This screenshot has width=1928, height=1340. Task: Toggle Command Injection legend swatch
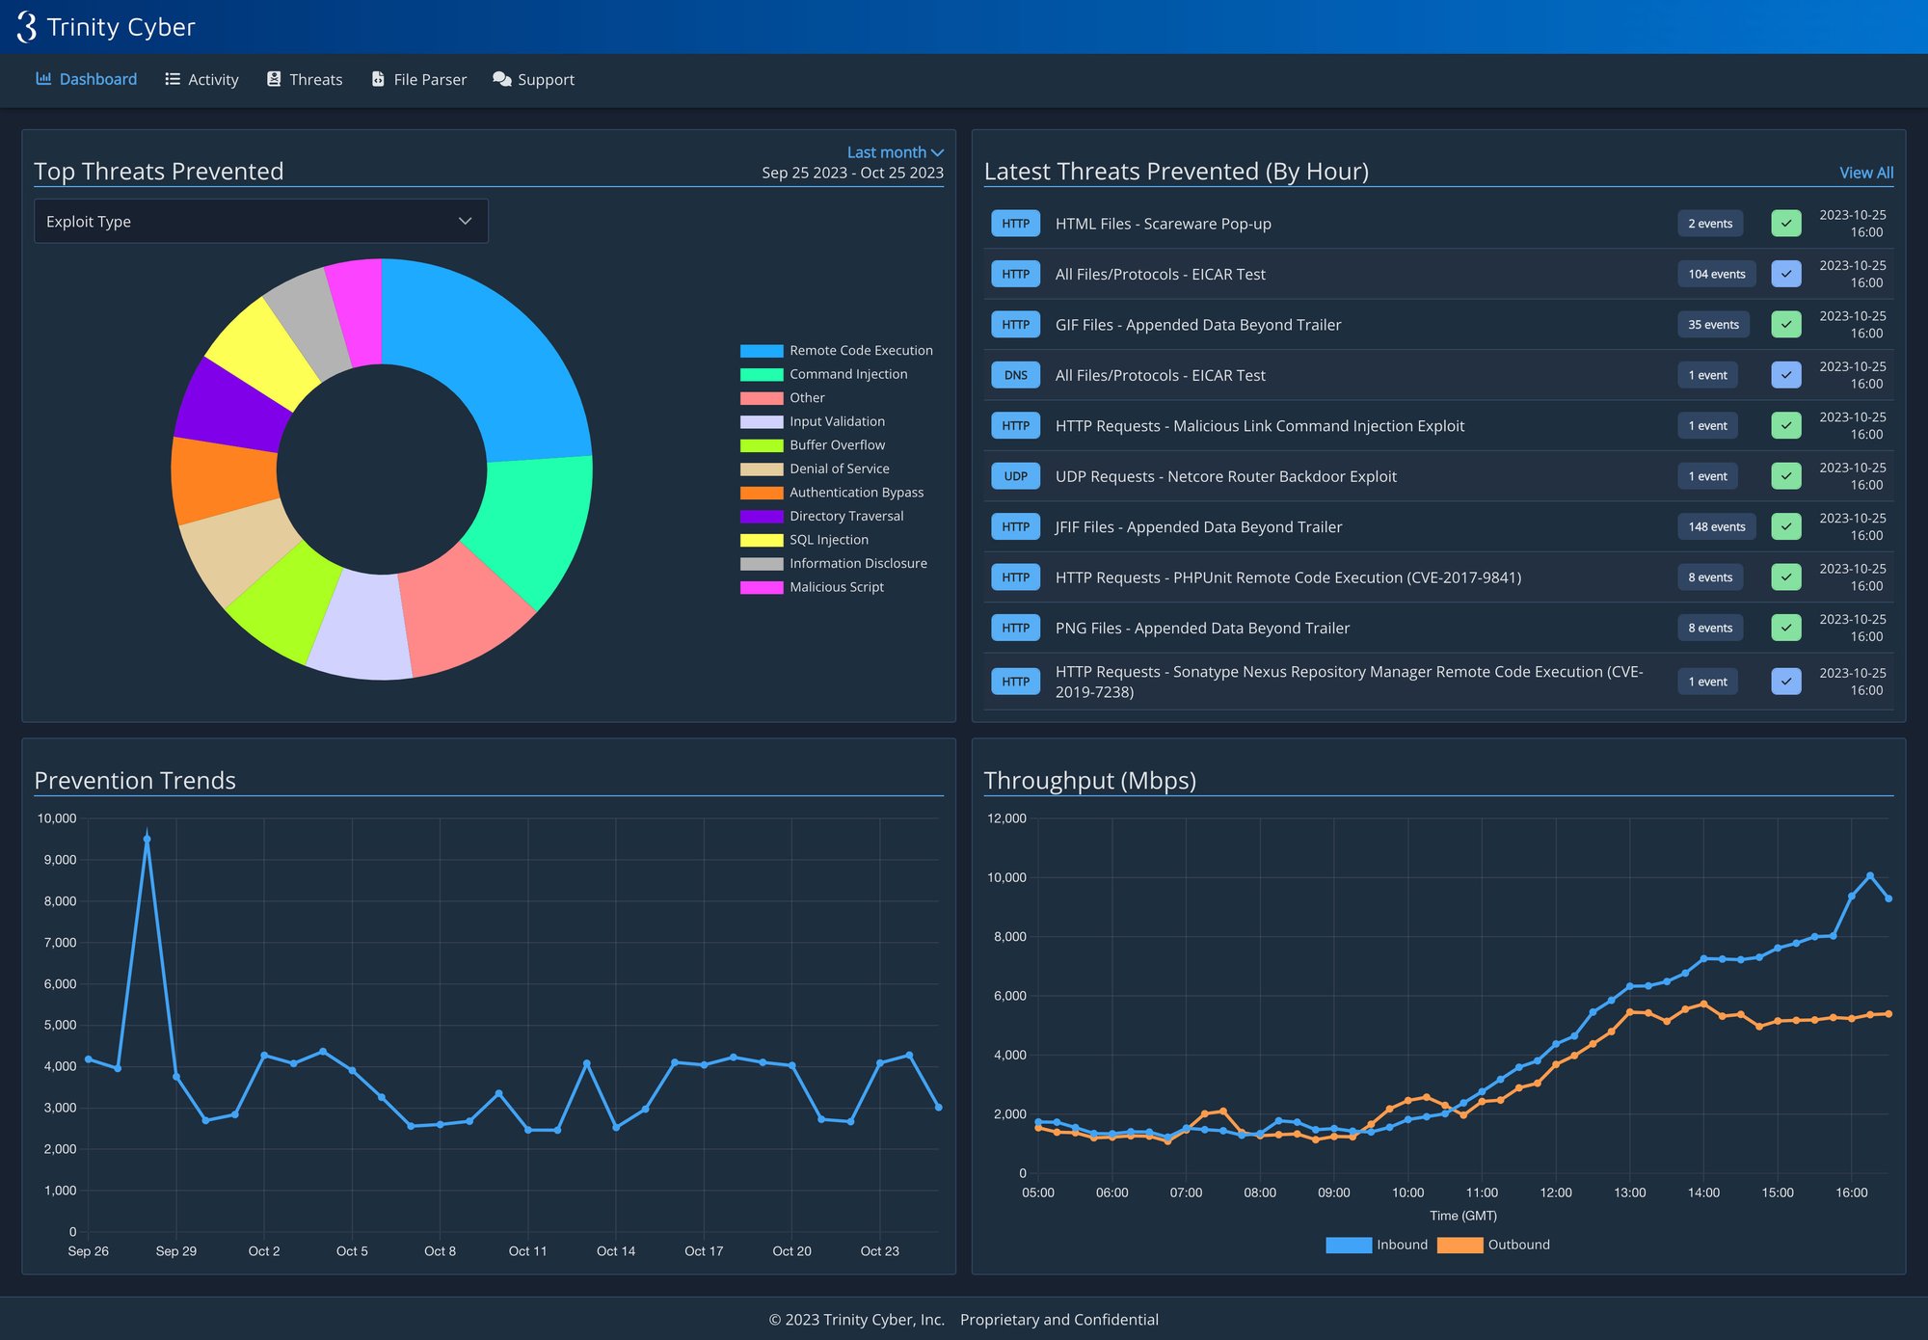(x=762, y=374)
